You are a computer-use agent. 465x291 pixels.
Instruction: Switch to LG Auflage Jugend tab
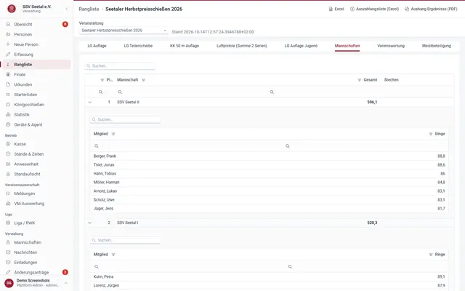pyautogui.click(x=301, y=46)
